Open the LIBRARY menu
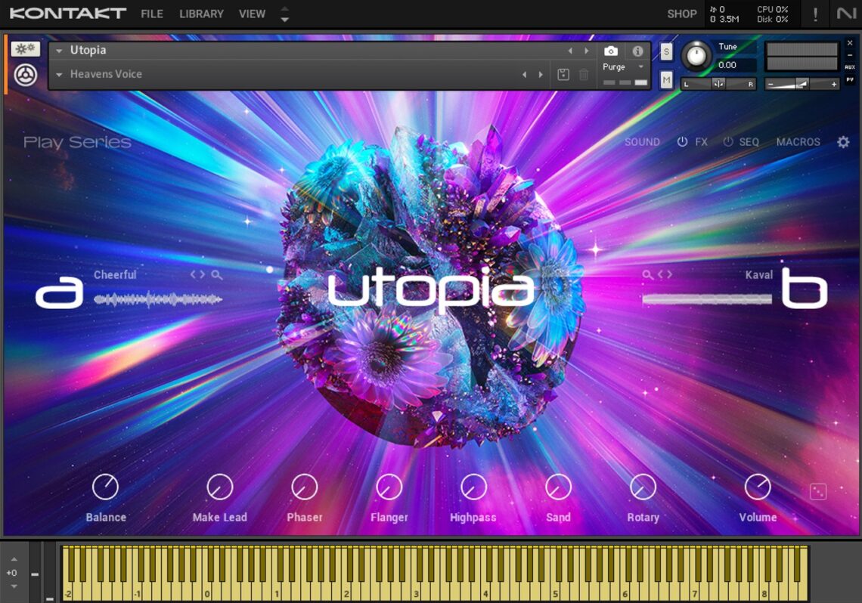The height and width of the screenshot is (603, 862). coord(200,14)
